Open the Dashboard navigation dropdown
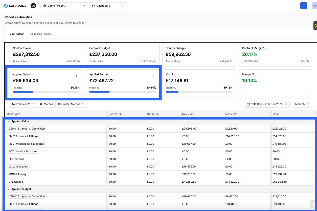 pos(108,6)
